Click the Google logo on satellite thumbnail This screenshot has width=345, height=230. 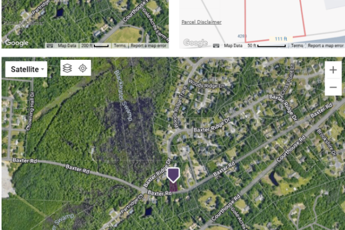[17, 43]
